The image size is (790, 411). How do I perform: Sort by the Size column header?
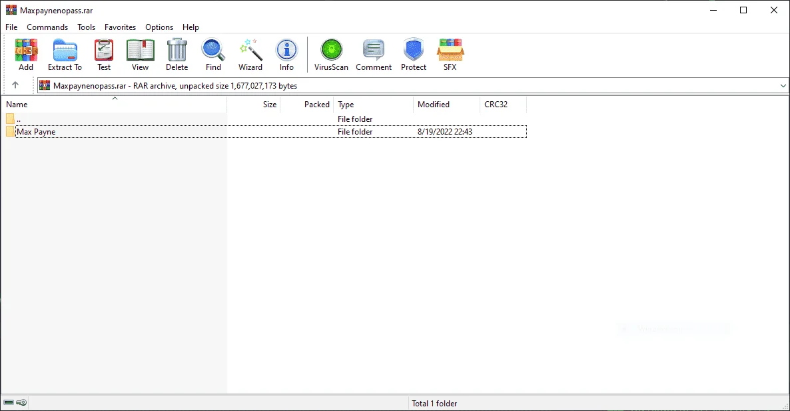pyautogui.click(x=253, y=105)
